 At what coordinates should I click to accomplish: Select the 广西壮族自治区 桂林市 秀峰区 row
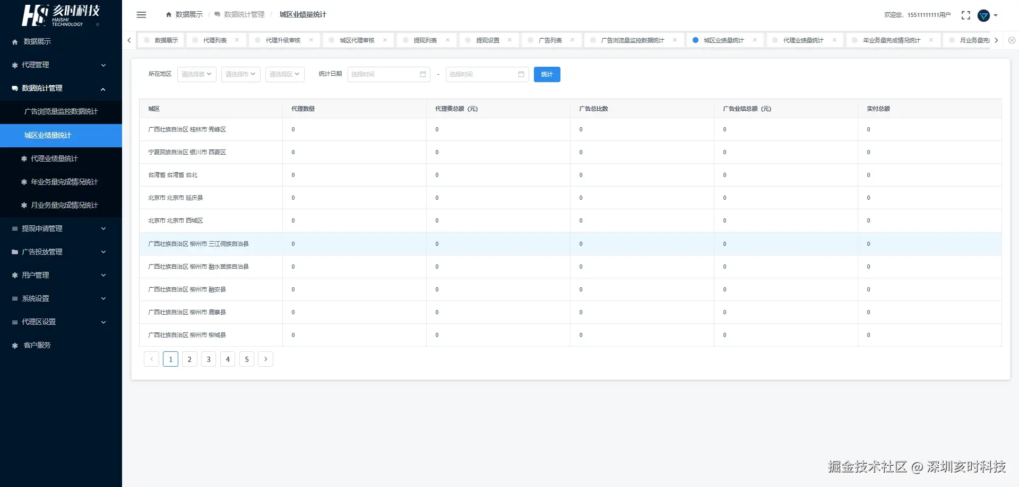(571, 129)
